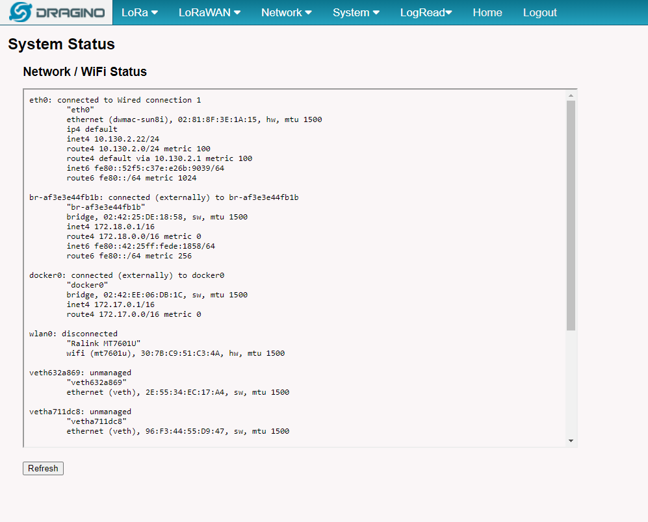Click the 'inet4 172.18.0.1/16' line
Image resolution: width=648 pixels, height=522 pixels.
[110, 227]
